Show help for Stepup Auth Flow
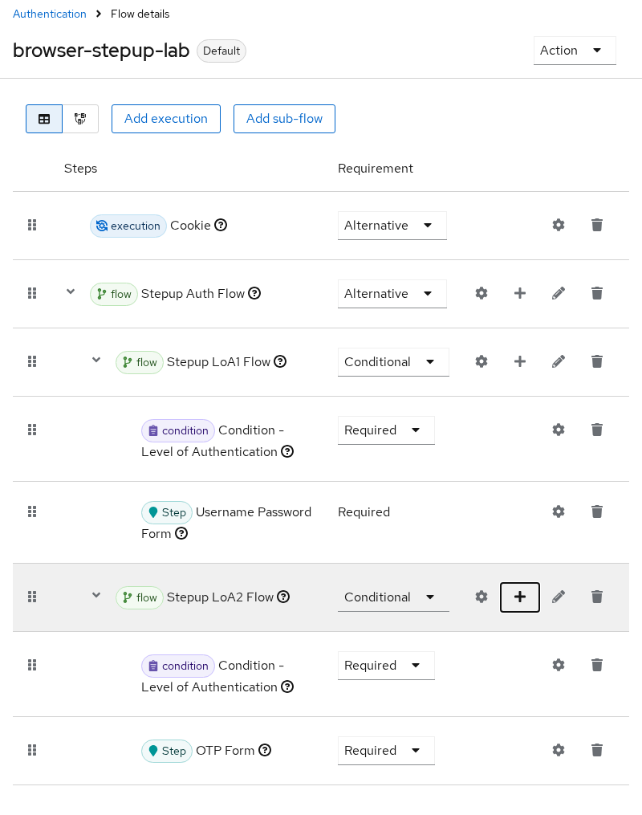The width and height of the screenshot is (642, 815). 254,293
